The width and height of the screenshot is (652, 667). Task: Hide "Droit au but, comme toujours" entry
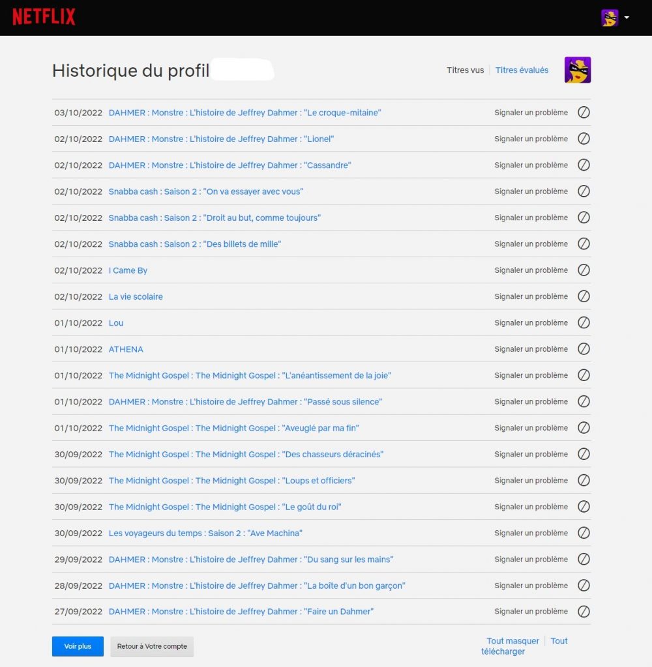pos(584,218)
